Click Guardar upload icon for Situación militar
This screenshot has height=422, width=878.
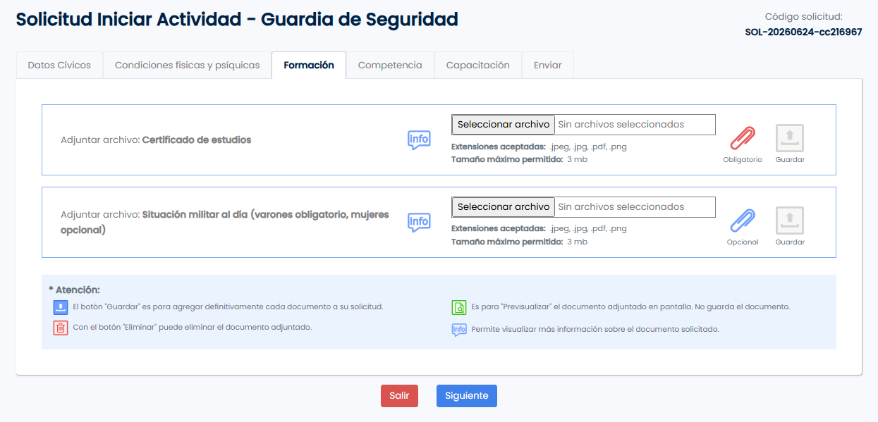[790, 221]
